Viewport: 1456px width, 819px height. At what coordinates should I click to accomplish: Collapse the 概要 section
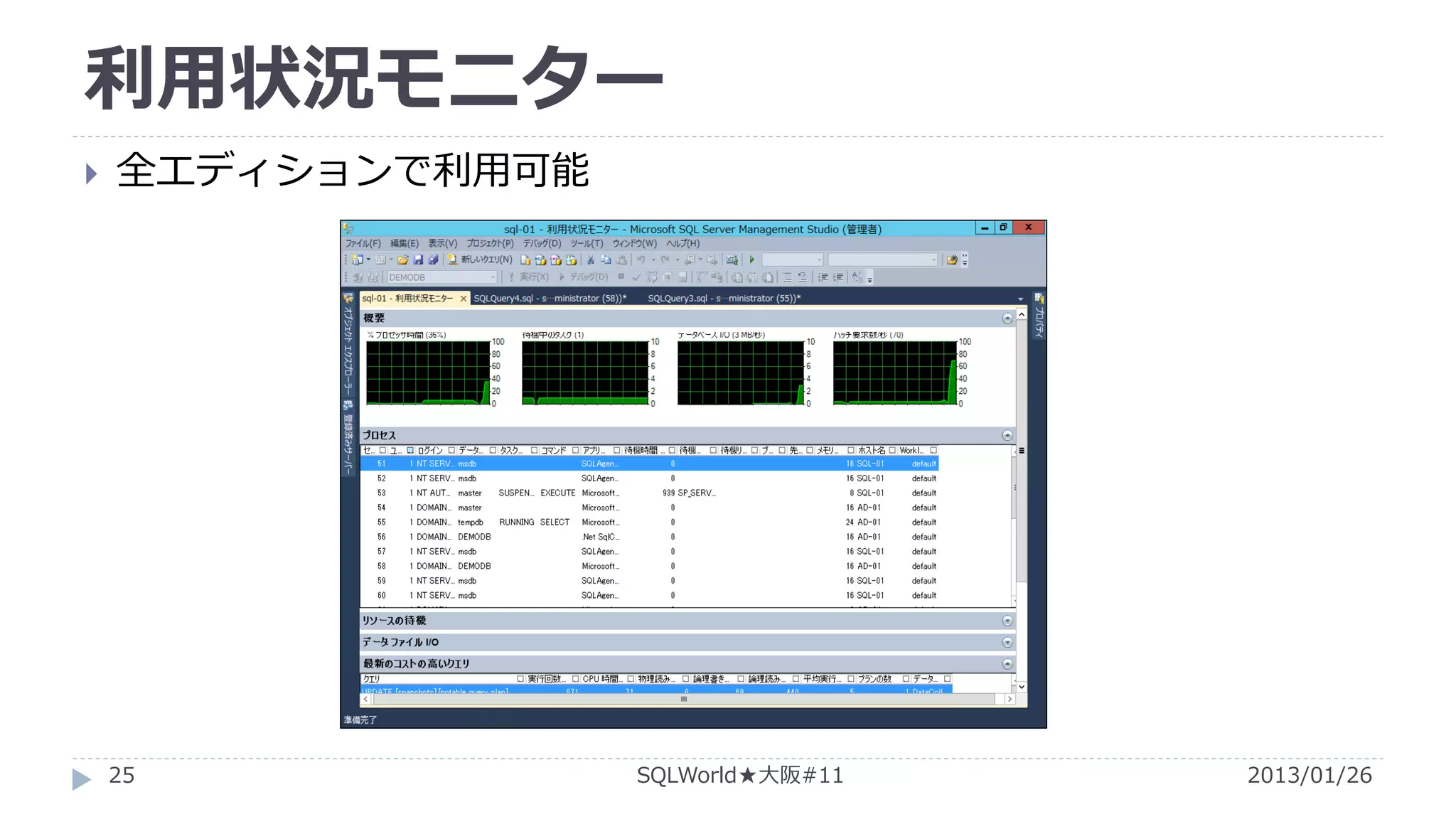pyautogui.click(x=1007, y=318)
